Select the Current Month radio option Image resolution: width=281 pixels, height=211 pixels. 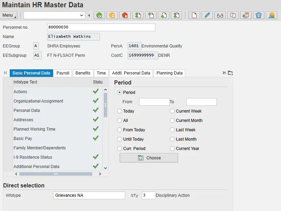[x=172, y=121]
